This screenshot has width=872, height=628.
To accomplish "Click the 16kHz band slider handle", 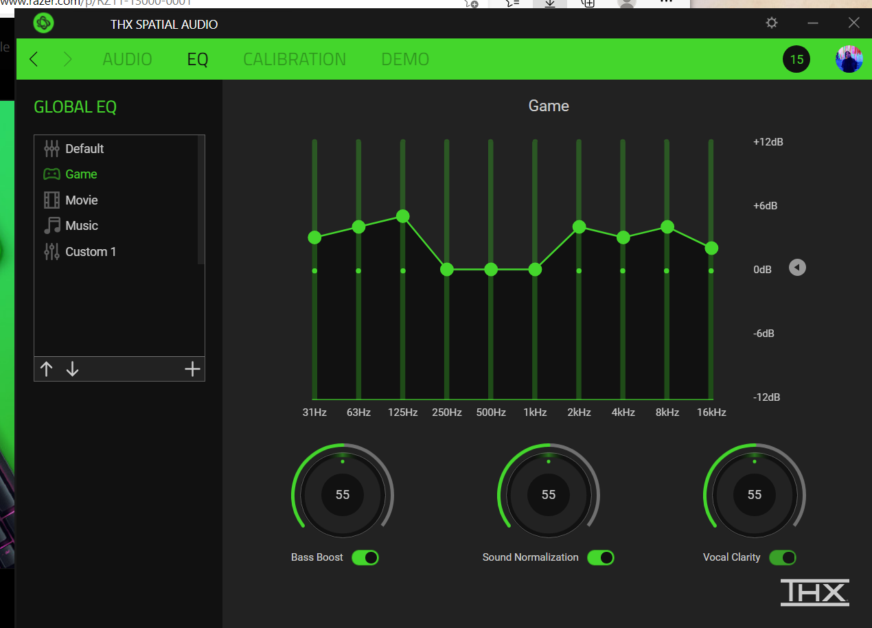I will [x=711, y=248].
